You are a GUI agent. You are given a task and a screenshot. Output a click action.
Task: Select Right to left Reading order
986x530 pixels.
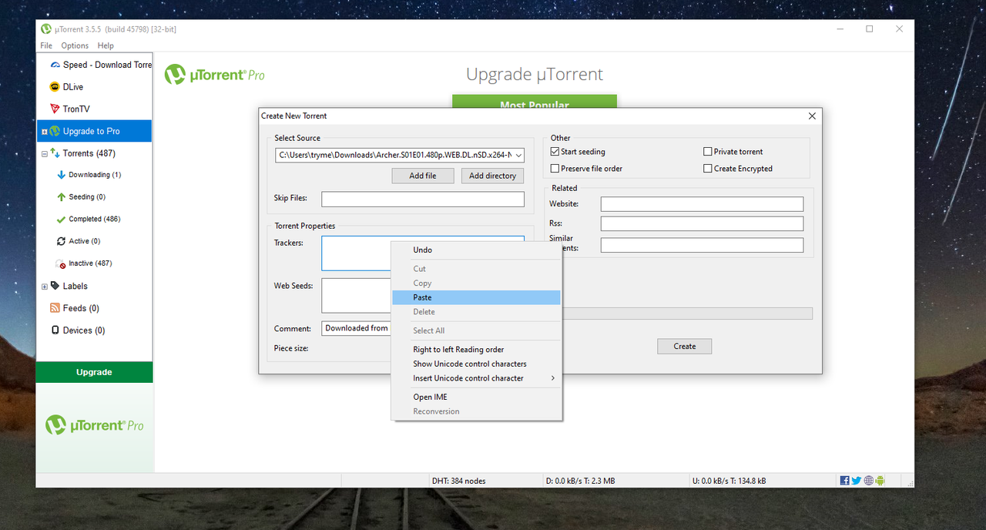pos(476,349)
